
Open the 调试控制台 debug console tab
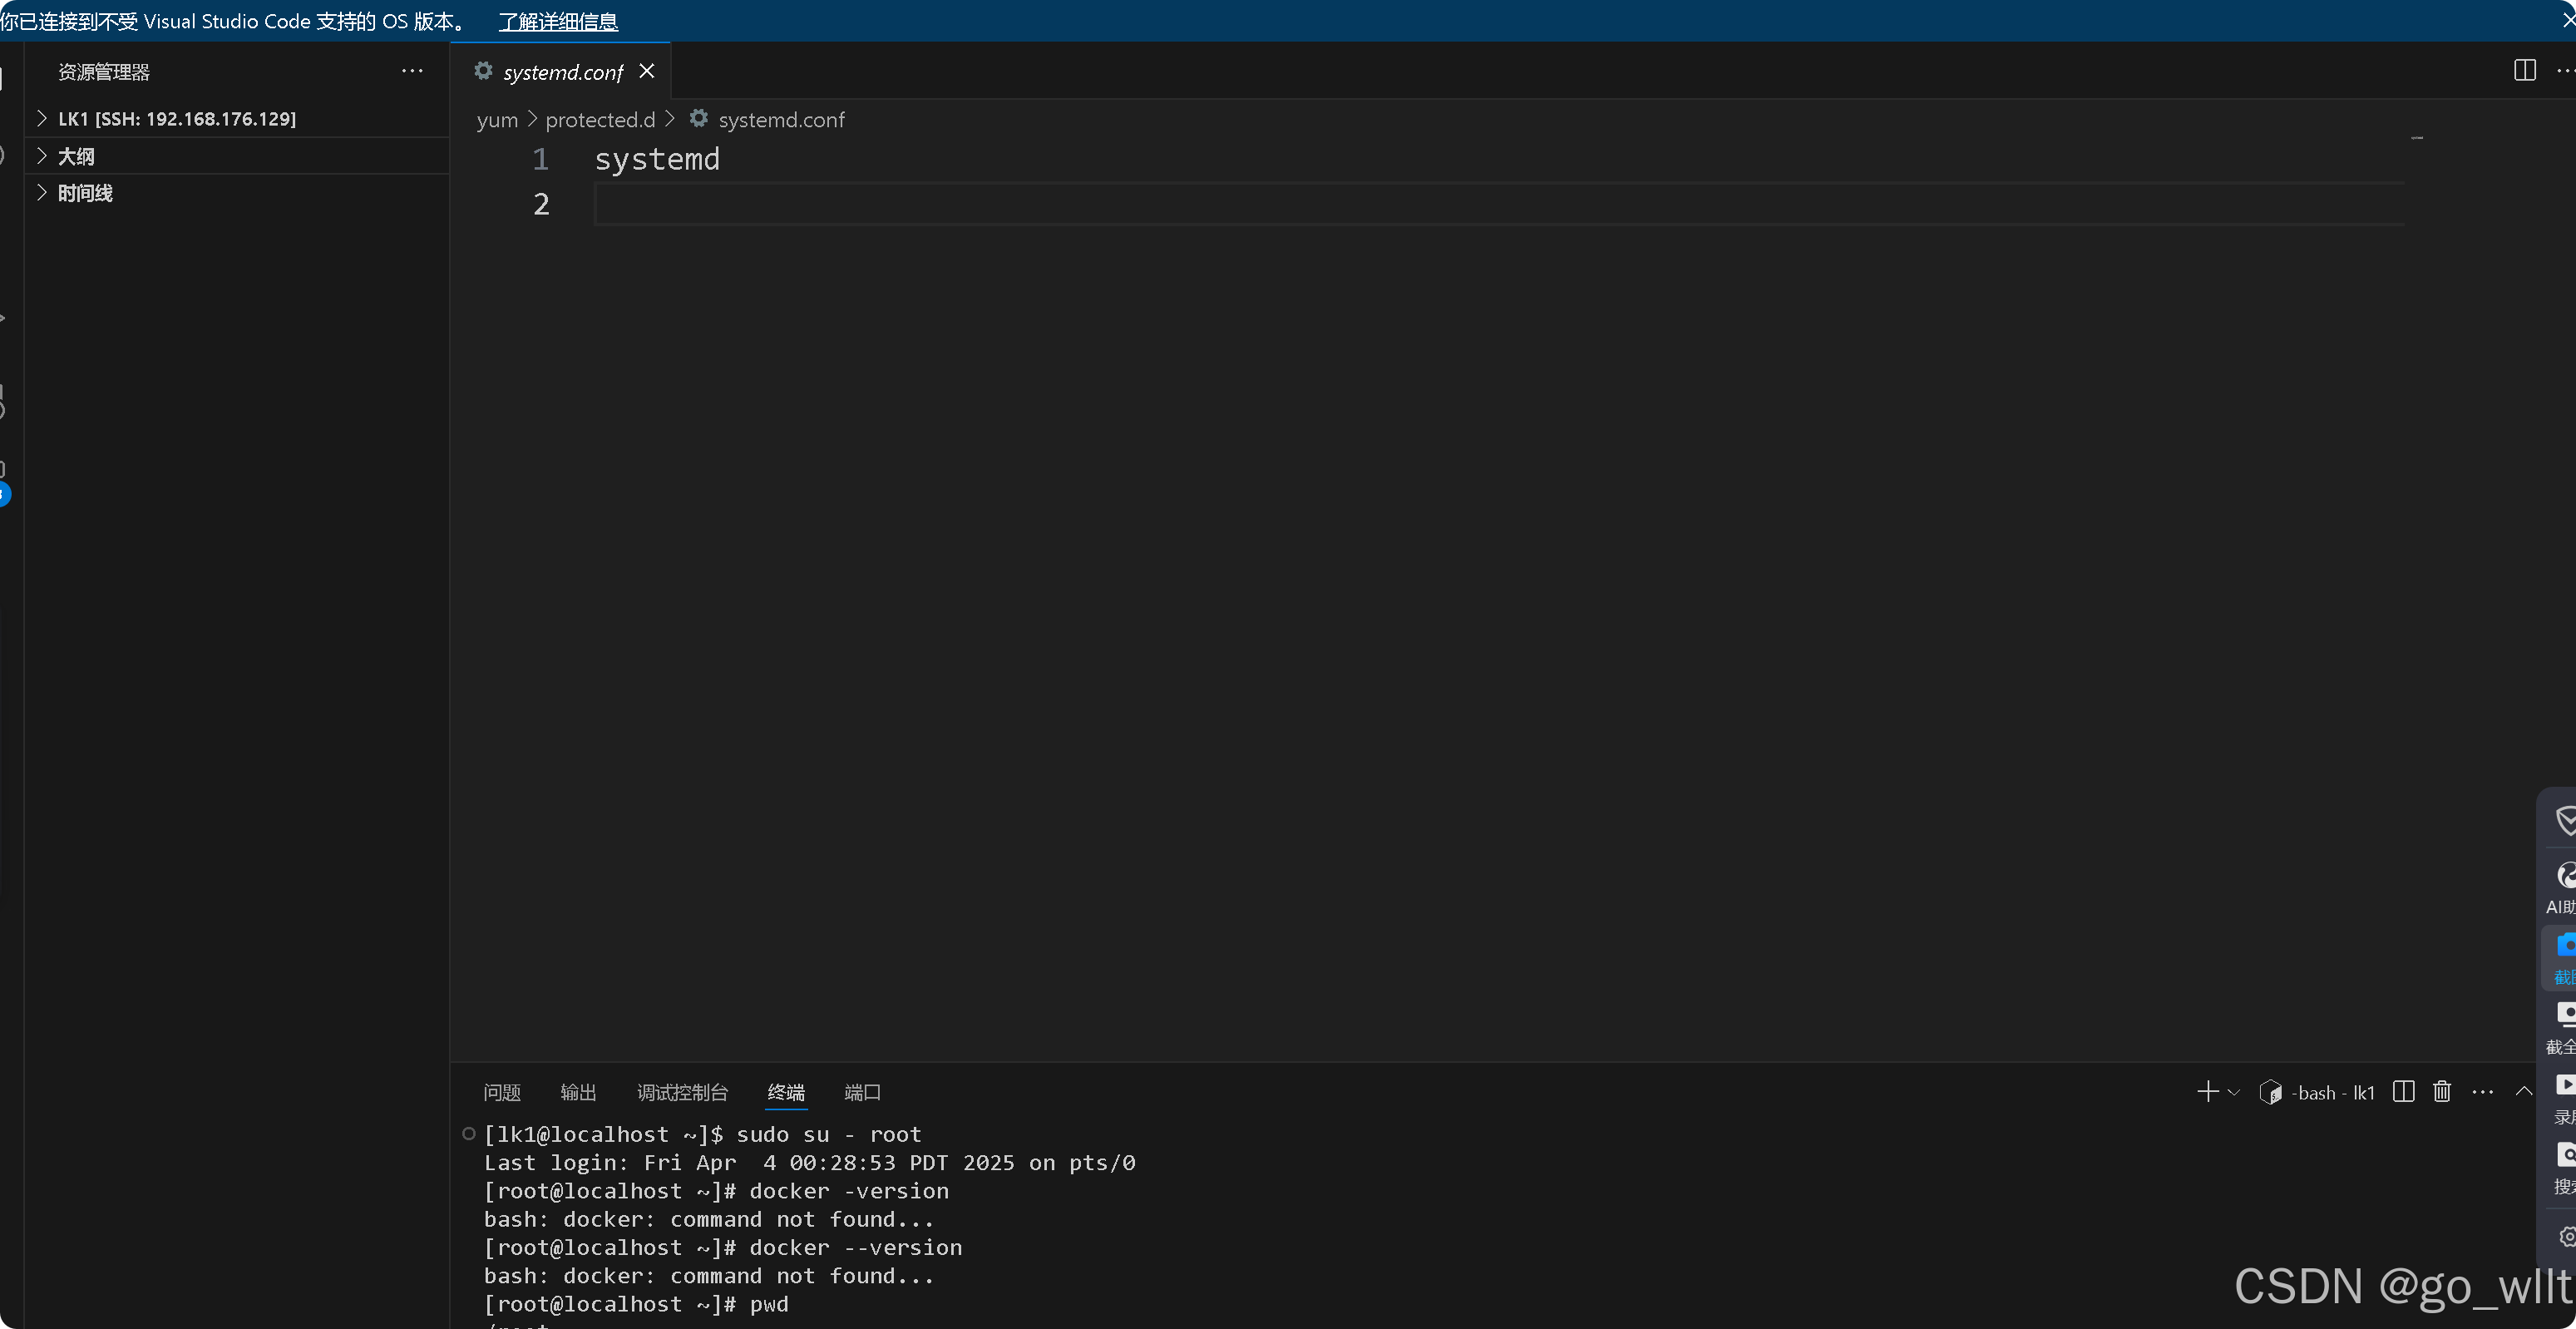682,1092
